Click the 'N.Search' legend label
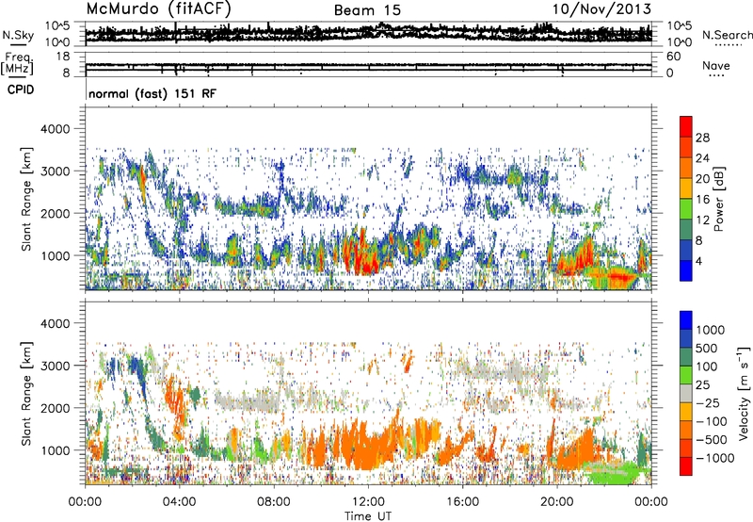Viewport: 753px width, 522px height. click(x=727, y=35)
